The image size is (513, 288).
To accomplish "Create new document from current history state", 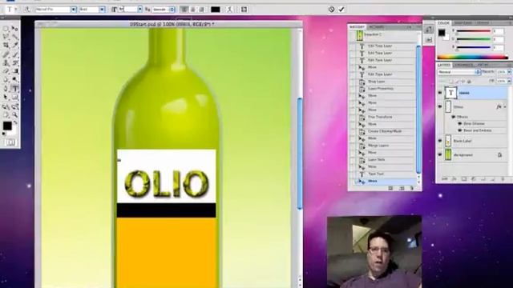I will tap(390, 188).
